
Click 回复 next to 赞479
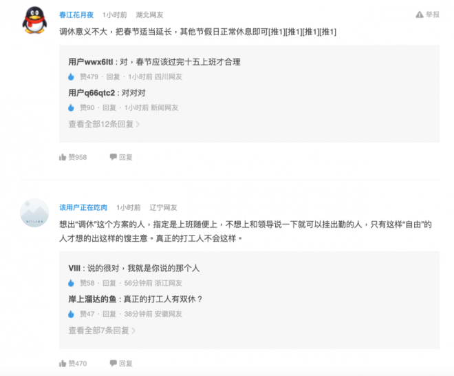[113, 77]
